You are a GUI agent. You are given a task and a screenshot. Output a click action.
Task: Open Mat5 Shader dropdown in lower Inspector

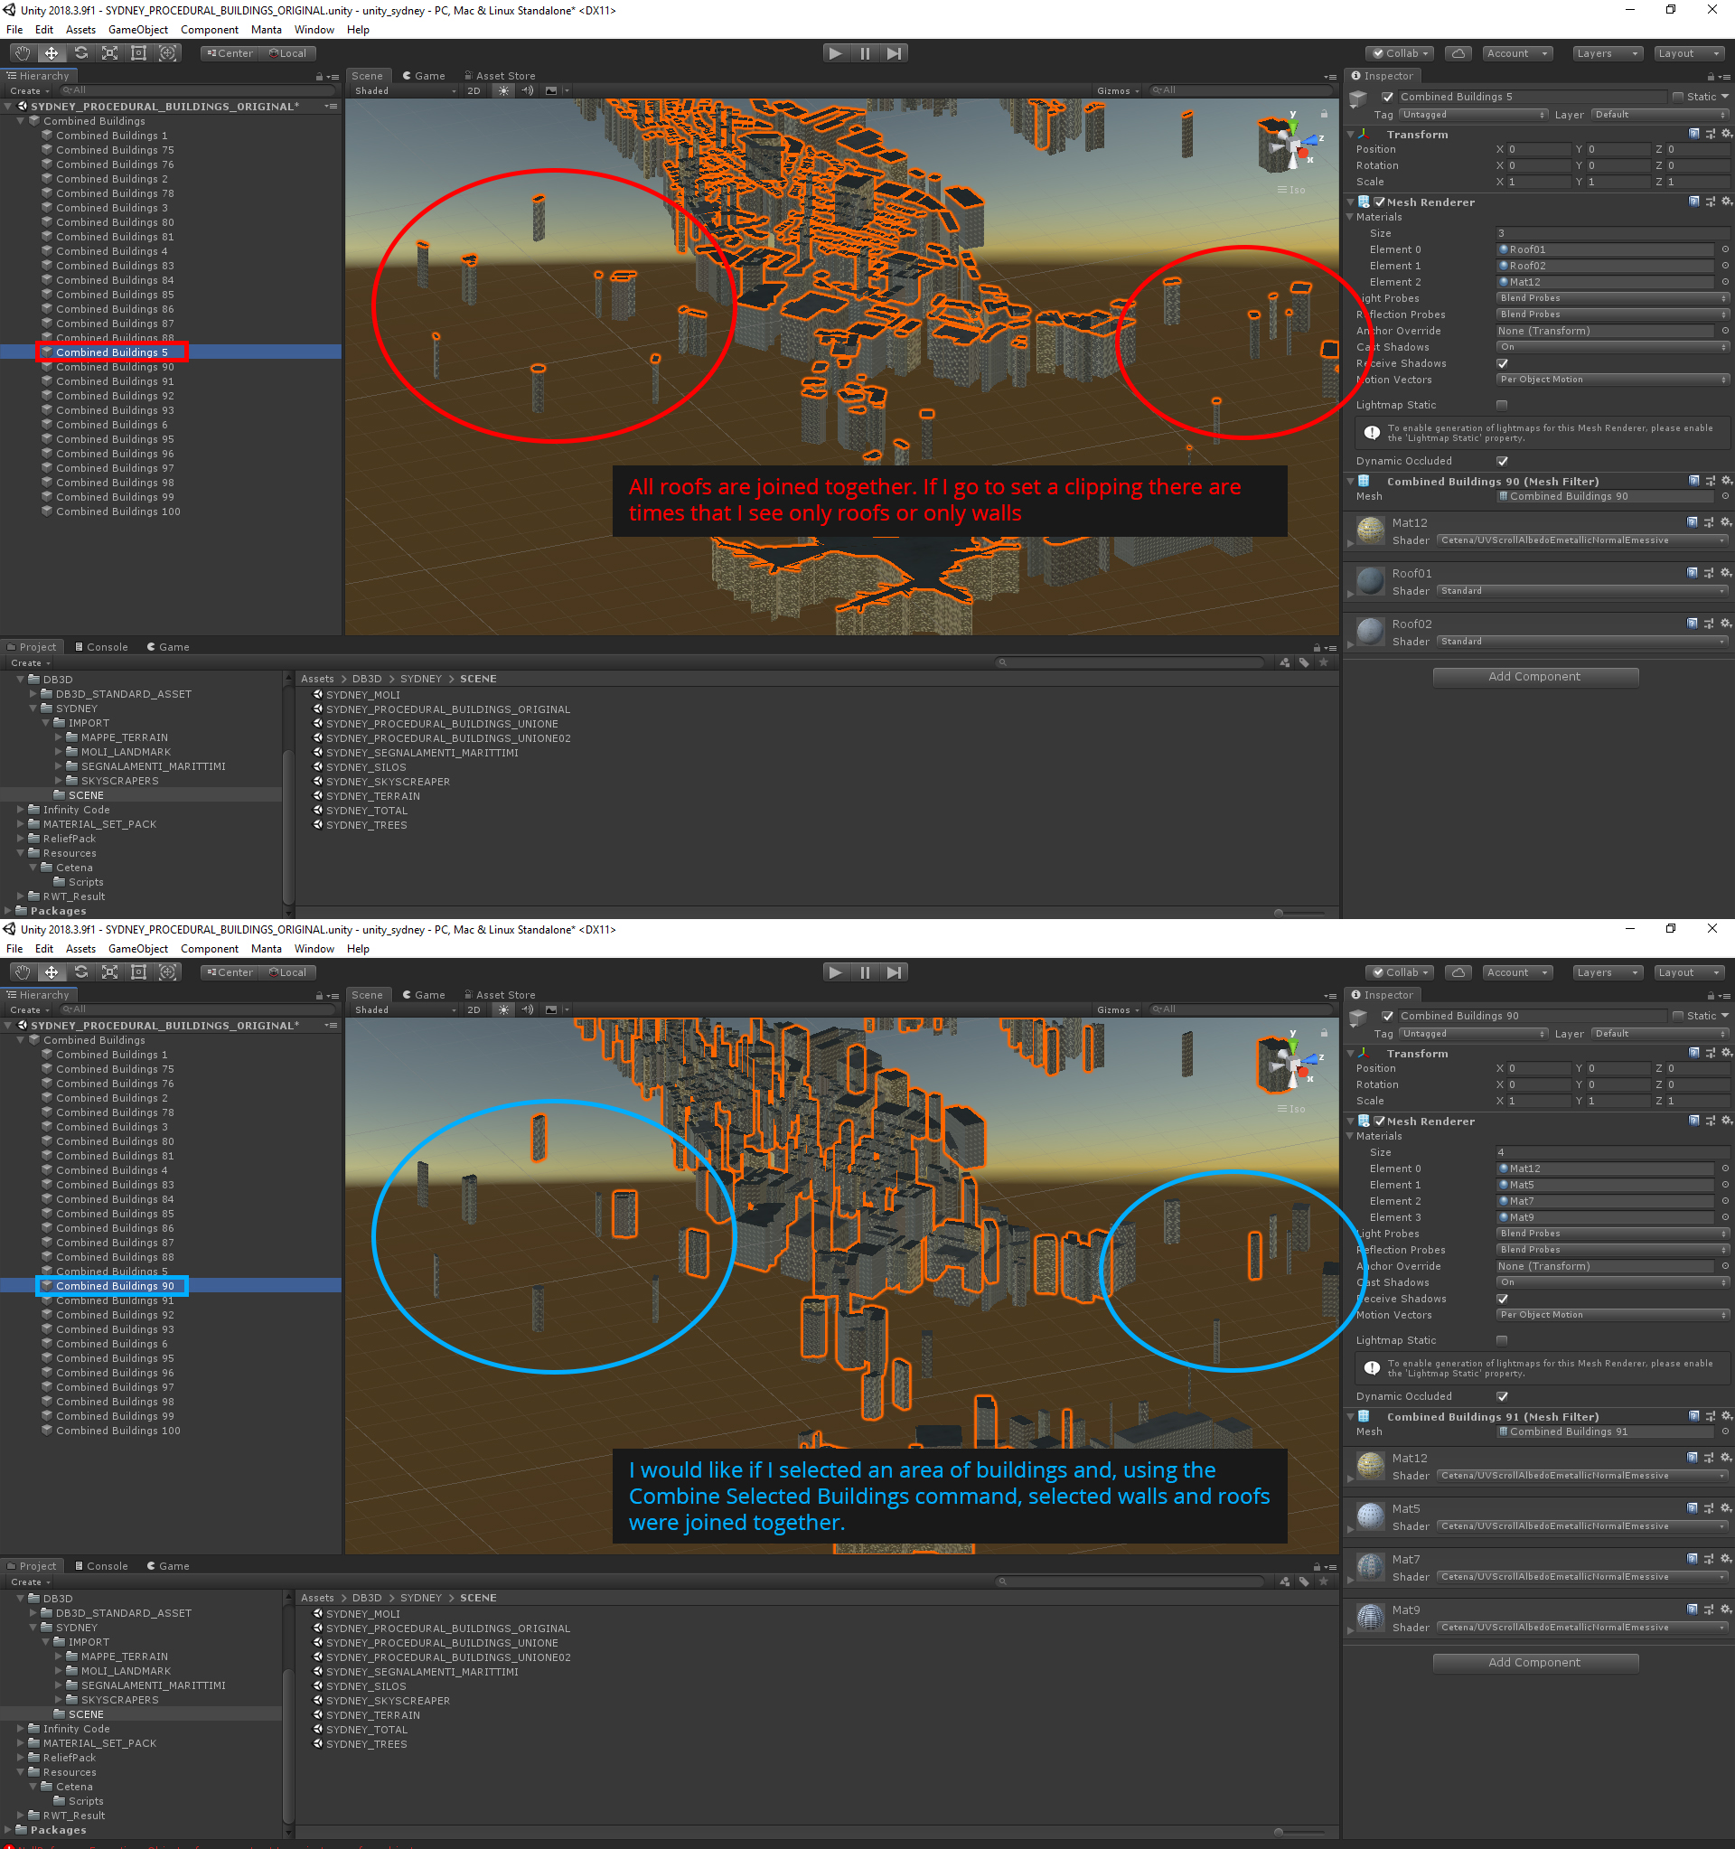point(1582,1526)
